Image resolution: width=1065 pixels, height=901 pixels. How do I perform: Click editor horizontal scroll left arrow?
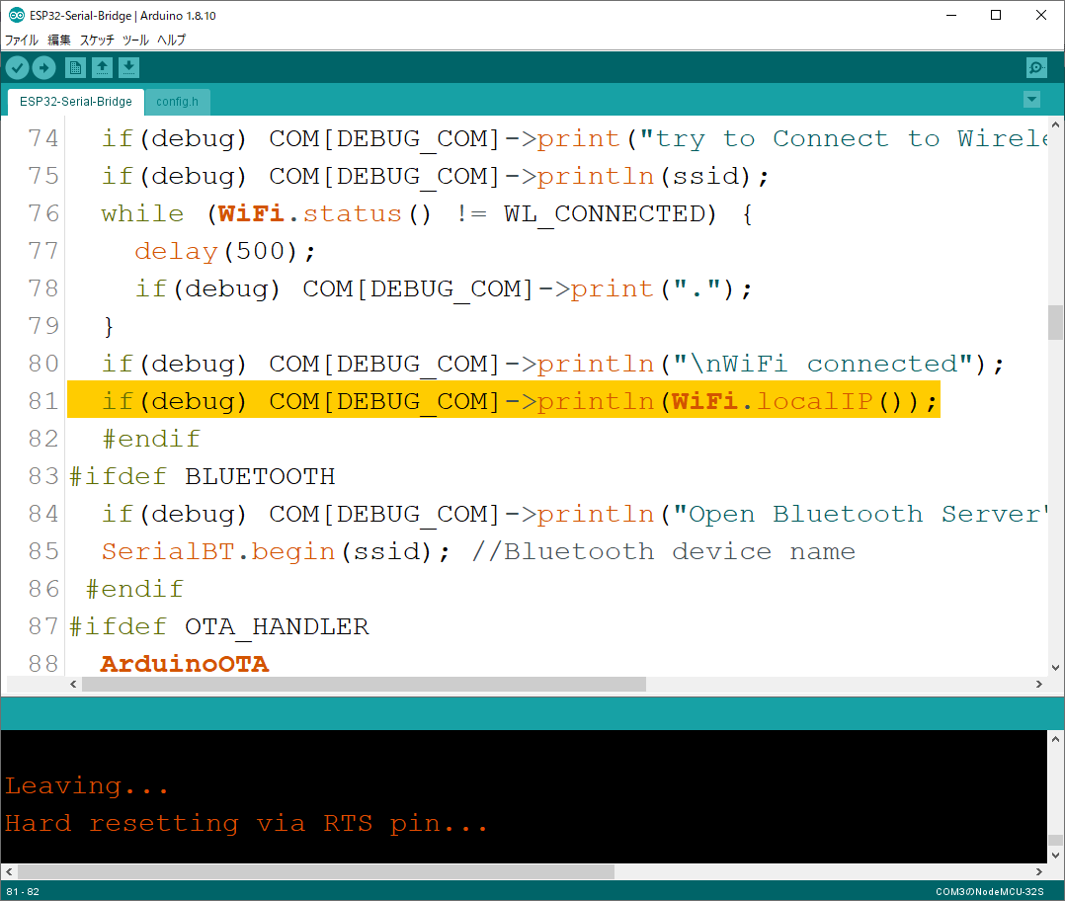pyautogui.click(x=73, y=685)
